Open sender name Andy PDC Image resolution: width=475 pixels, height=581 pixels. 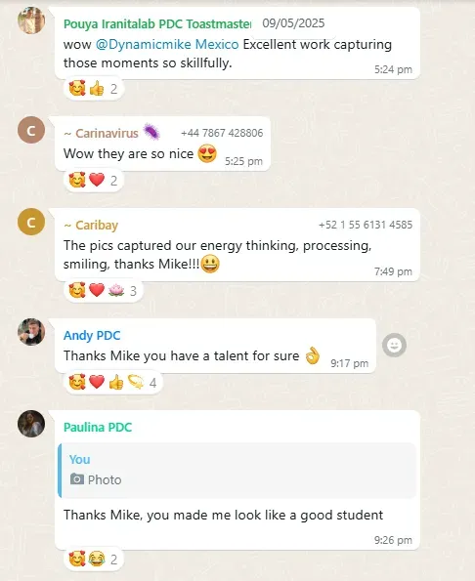pos(92,335)
